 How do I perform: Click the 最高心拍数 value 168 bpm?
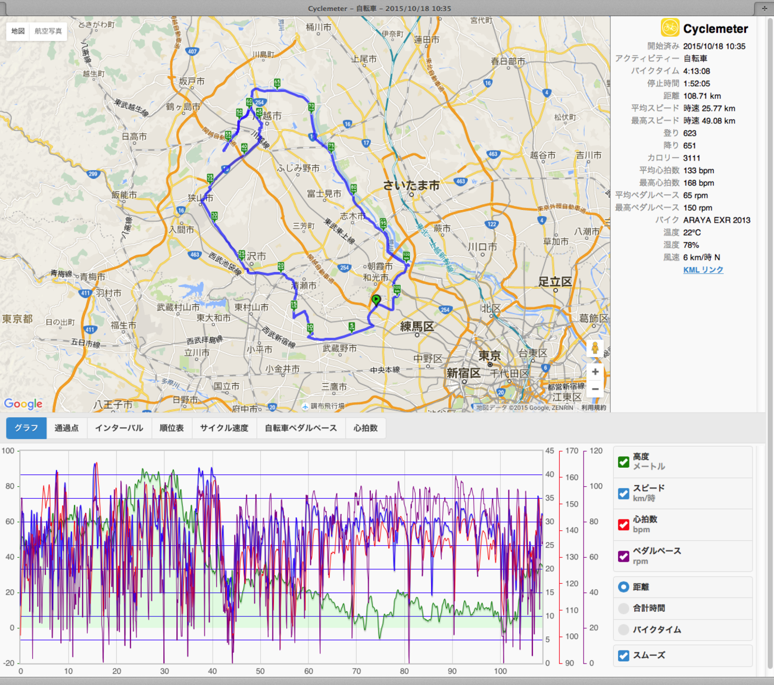pyautogui.click(x=698, y=183)
